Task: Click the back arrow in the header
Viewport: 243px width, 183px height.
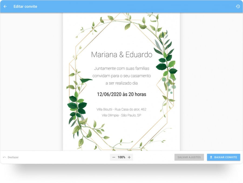Action: 5,6
